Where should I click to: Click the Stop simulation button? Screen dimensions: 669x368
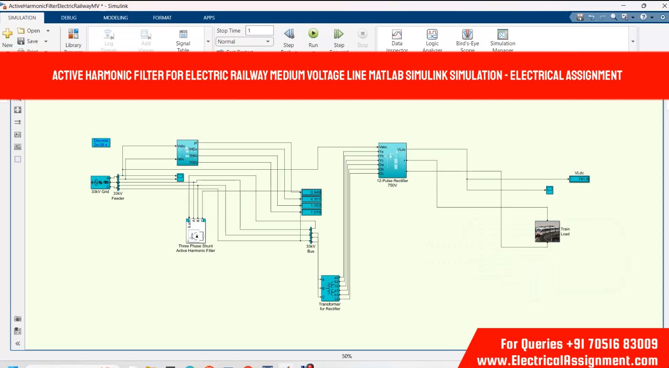pos(363,38)
